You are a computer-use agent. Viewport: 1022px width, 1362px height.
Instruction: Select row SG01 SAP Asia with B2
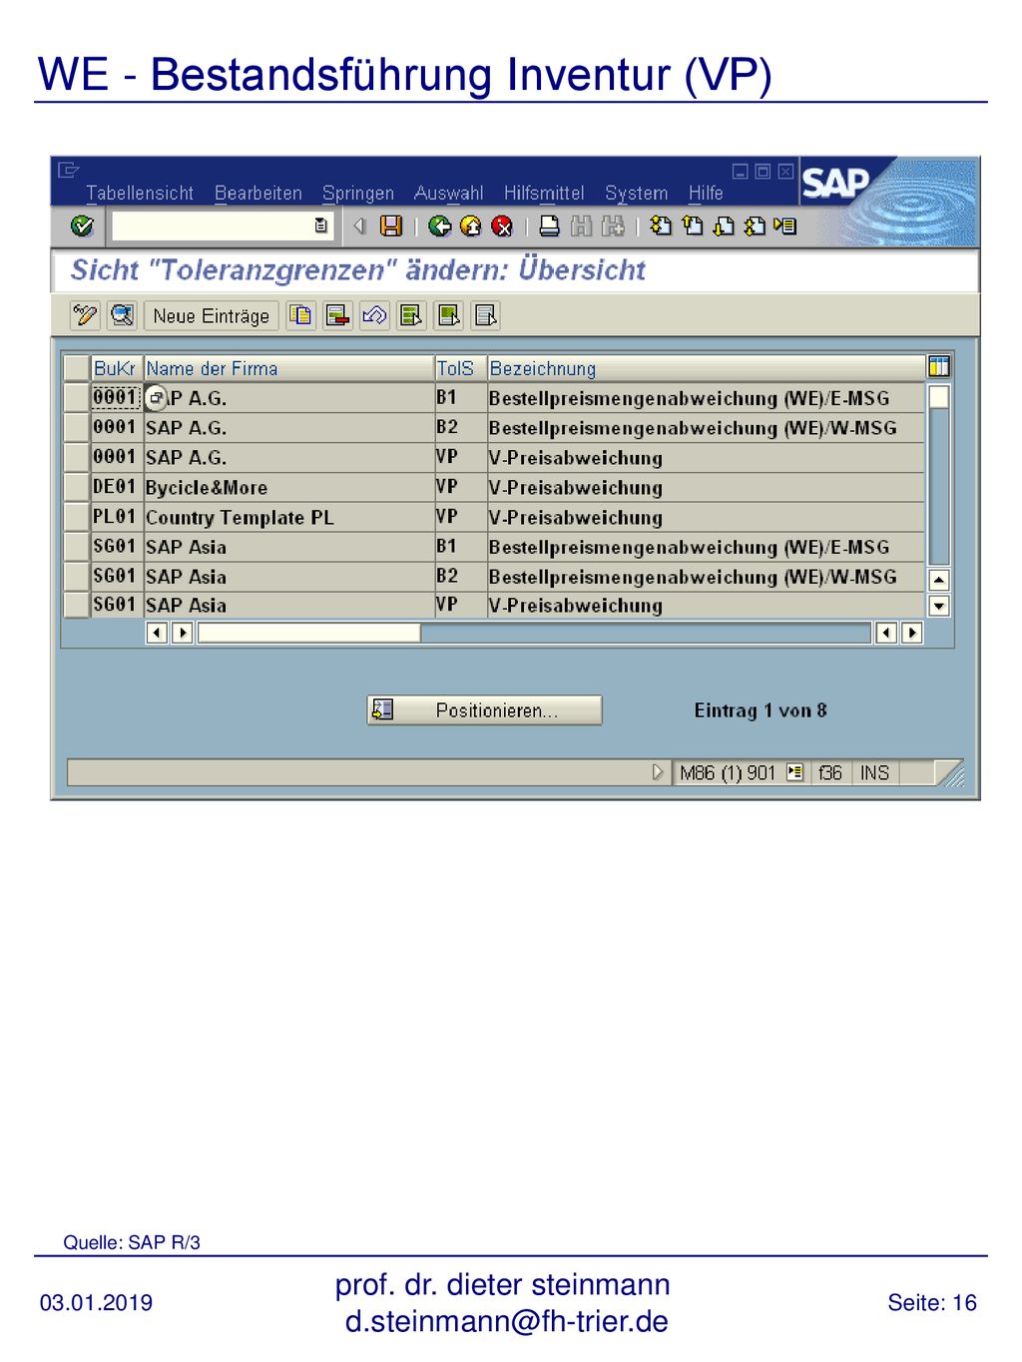(77, 576)
